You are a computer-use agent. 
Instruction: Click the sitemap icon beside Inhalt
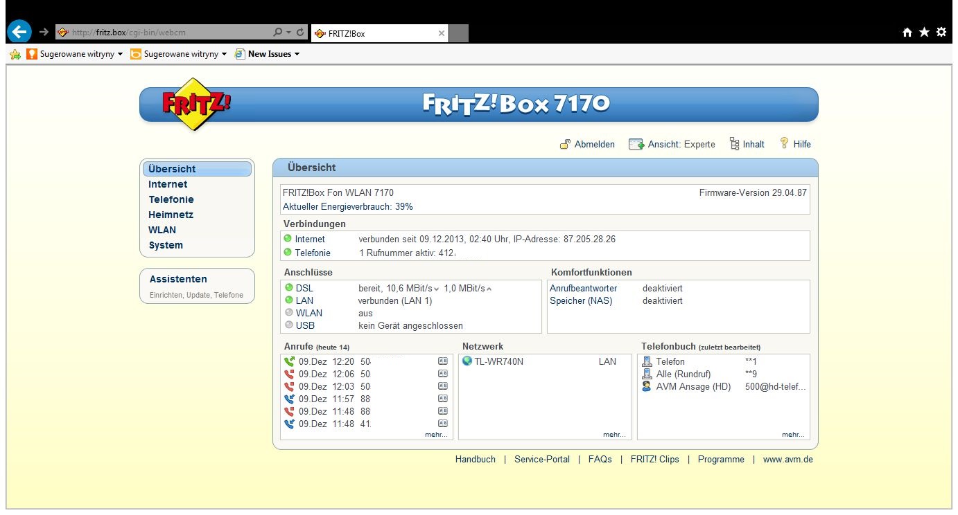click(x=735, y=144)
